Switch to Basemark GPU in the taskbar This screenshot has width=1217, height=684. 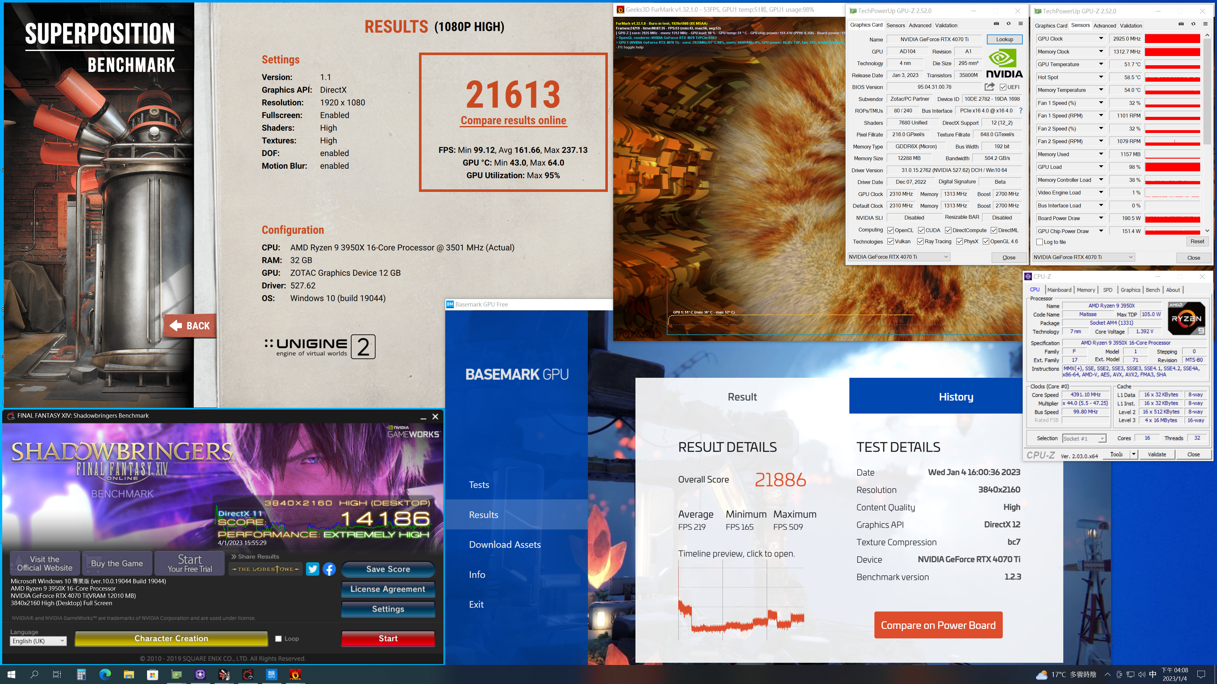click(x=272, y=674)
